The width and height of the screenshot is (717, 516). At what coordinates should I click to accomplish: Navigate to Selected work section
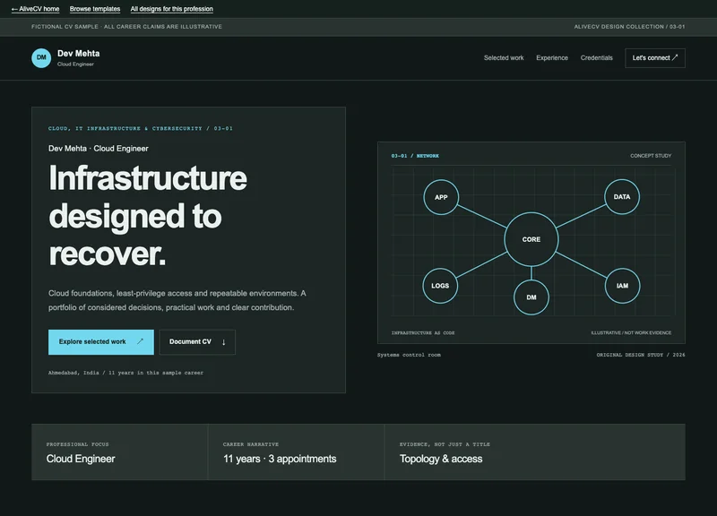point(504,57)
